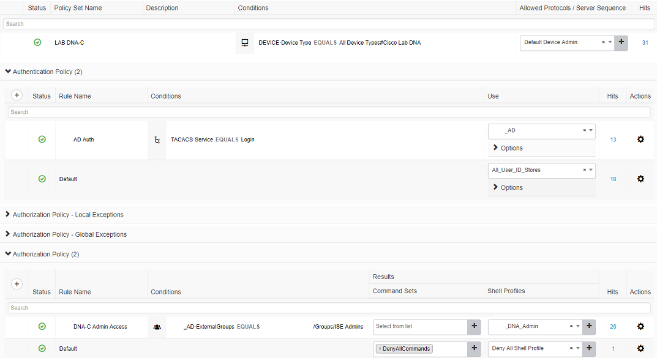Click the DEVICE Device Type condition text

pyautogui.click(x=339, y=43)
